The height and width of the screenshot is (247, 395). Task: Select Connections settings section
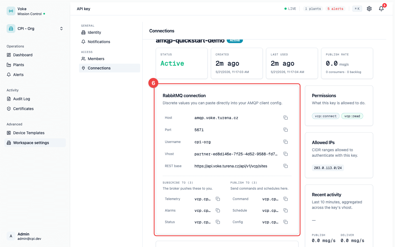pyautogui.click(x=109, y=68)
